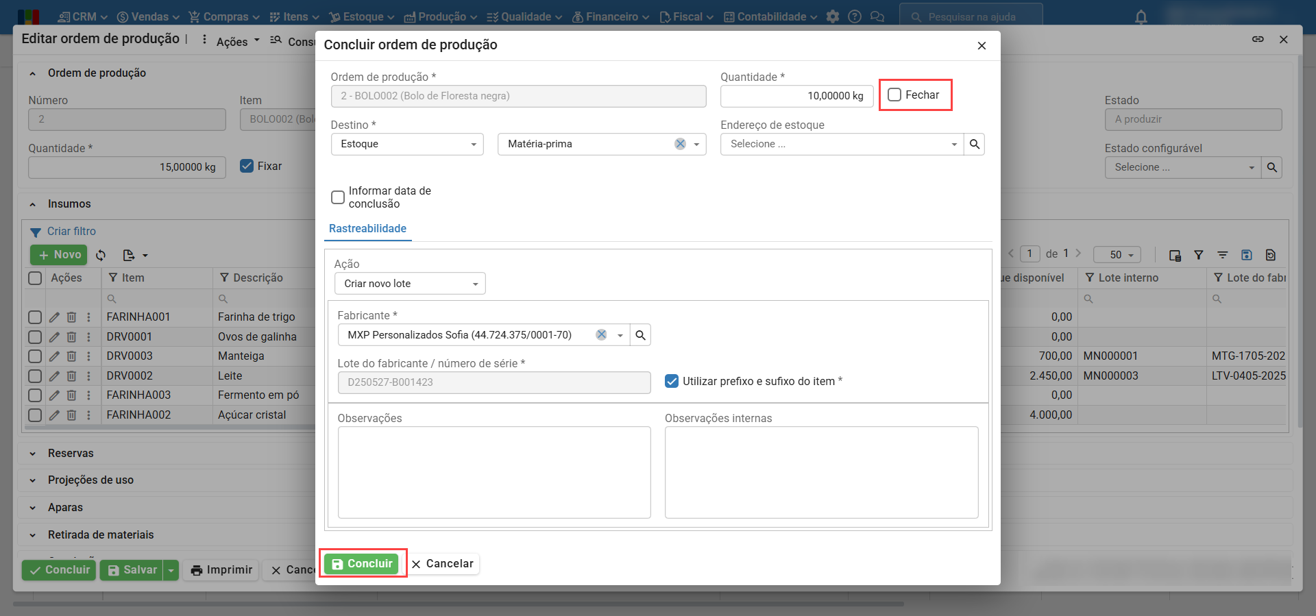Go to next page of Insumos grid
The width and height of the screenshot is (1316, 616).
tap(1078, 254)
